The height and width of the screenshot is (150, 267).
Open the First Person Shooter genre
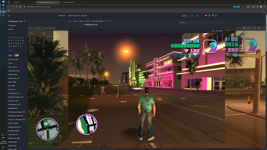click(x=17, y=112)
